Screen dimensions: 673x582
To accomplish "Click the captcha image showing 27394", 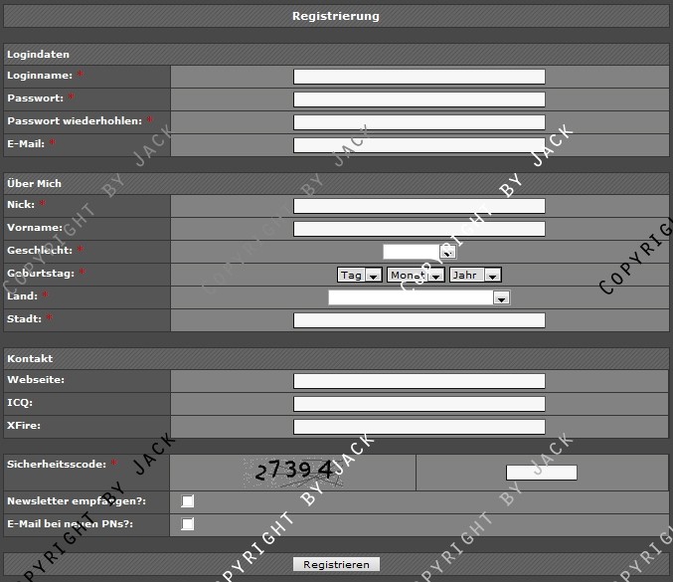I will (x=294, y=472).
